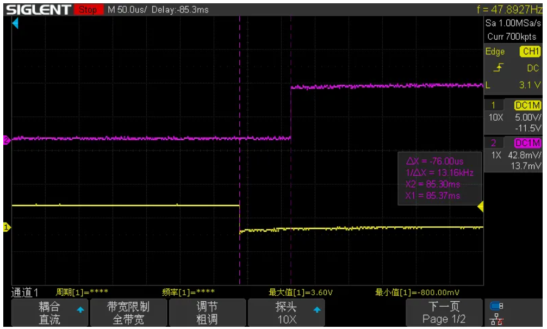The height and width of the screenshot is (329, 547).
Task: Click the 42.8mV/ channel 2 scale
Action: point(525,155)
